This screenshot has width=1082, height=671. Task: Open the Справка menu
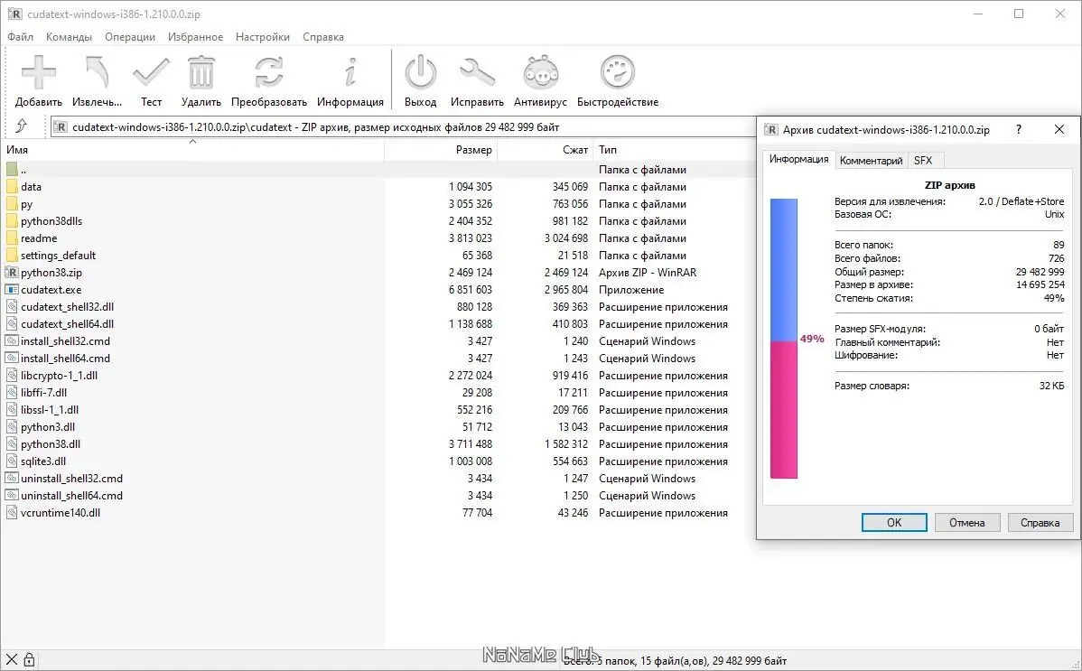tap(323, 37)
